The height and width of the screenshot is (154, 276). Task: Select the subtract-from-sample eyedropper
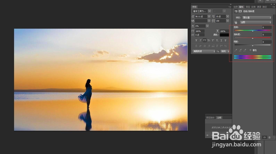coord(245,50)
